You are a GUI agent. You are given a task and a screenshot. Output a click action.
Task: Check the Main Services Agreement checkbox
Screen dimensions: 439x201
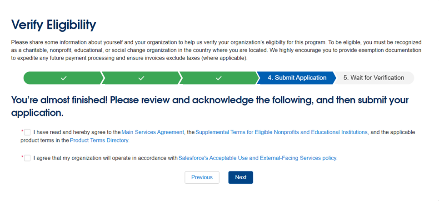coord(27,132)
